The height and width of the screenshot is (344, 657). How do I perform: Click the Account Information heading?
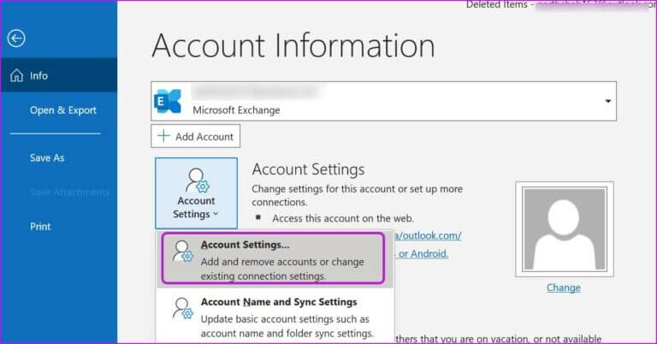coord(293,45)
